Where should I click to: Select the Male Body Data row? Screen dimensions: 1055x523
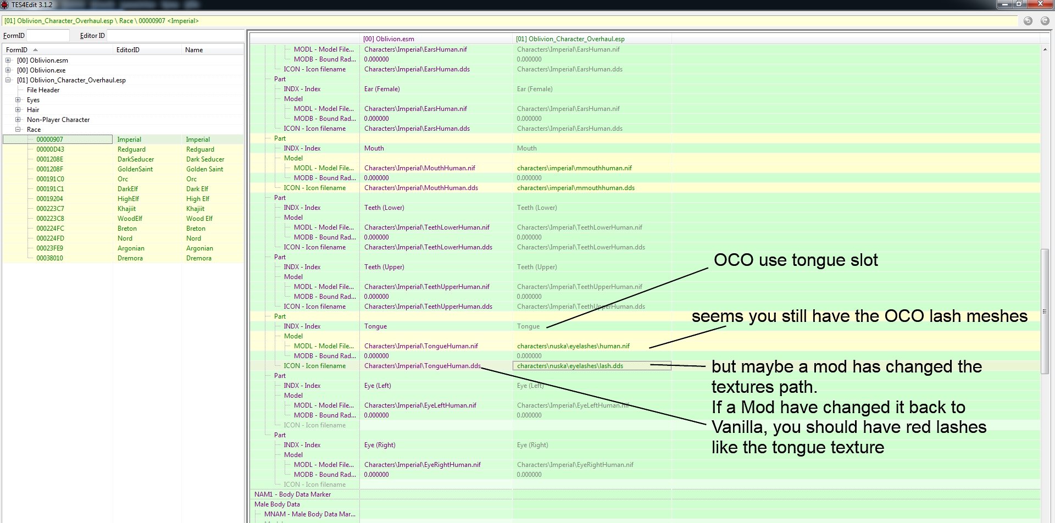(x=645, y=504)
